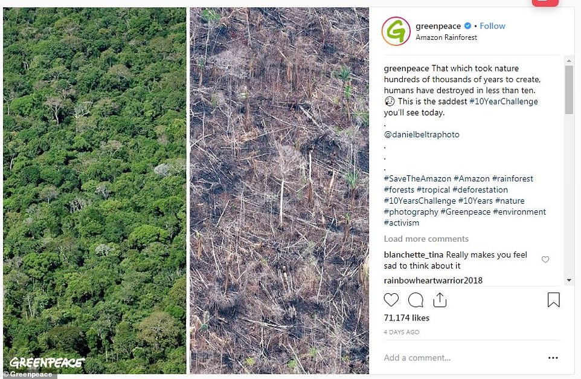This screenshot has width=581, height=379.
Task: Open rainbowheartwarrior2018 commenter profile
Action: [433, 280]
